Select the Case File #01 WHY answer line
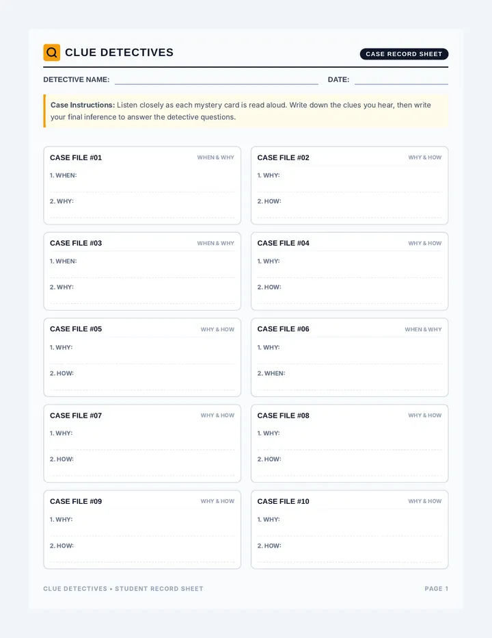The image size is (492, 638). (x=142, y=208)
